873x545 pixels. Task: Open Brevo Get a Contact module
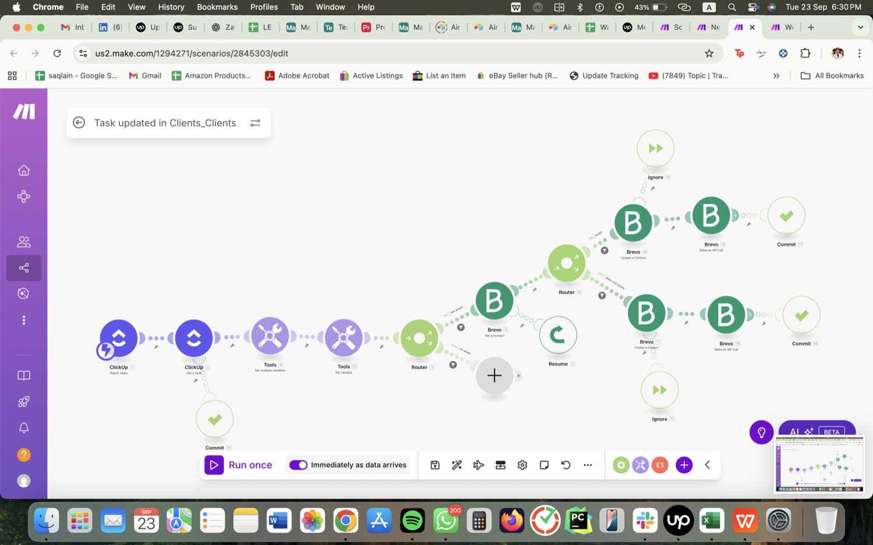coord(494,301)
